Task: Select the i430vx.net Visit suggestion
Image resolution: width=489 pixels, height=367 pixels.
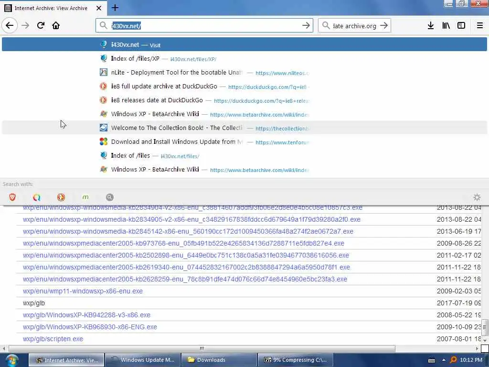Action: pos(244,44)
